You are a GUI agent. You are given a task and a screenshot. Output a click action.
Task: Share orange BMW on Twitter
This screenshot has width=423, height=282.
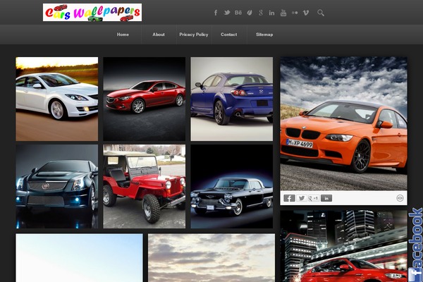(x=302, y=198)
